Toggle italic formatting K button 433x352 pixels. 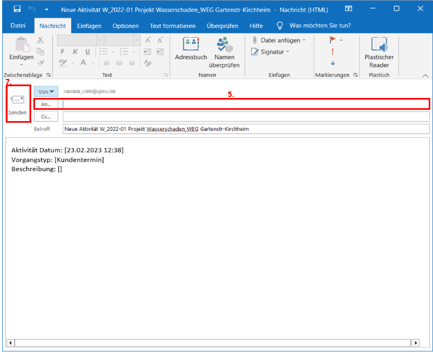point(75,52)
